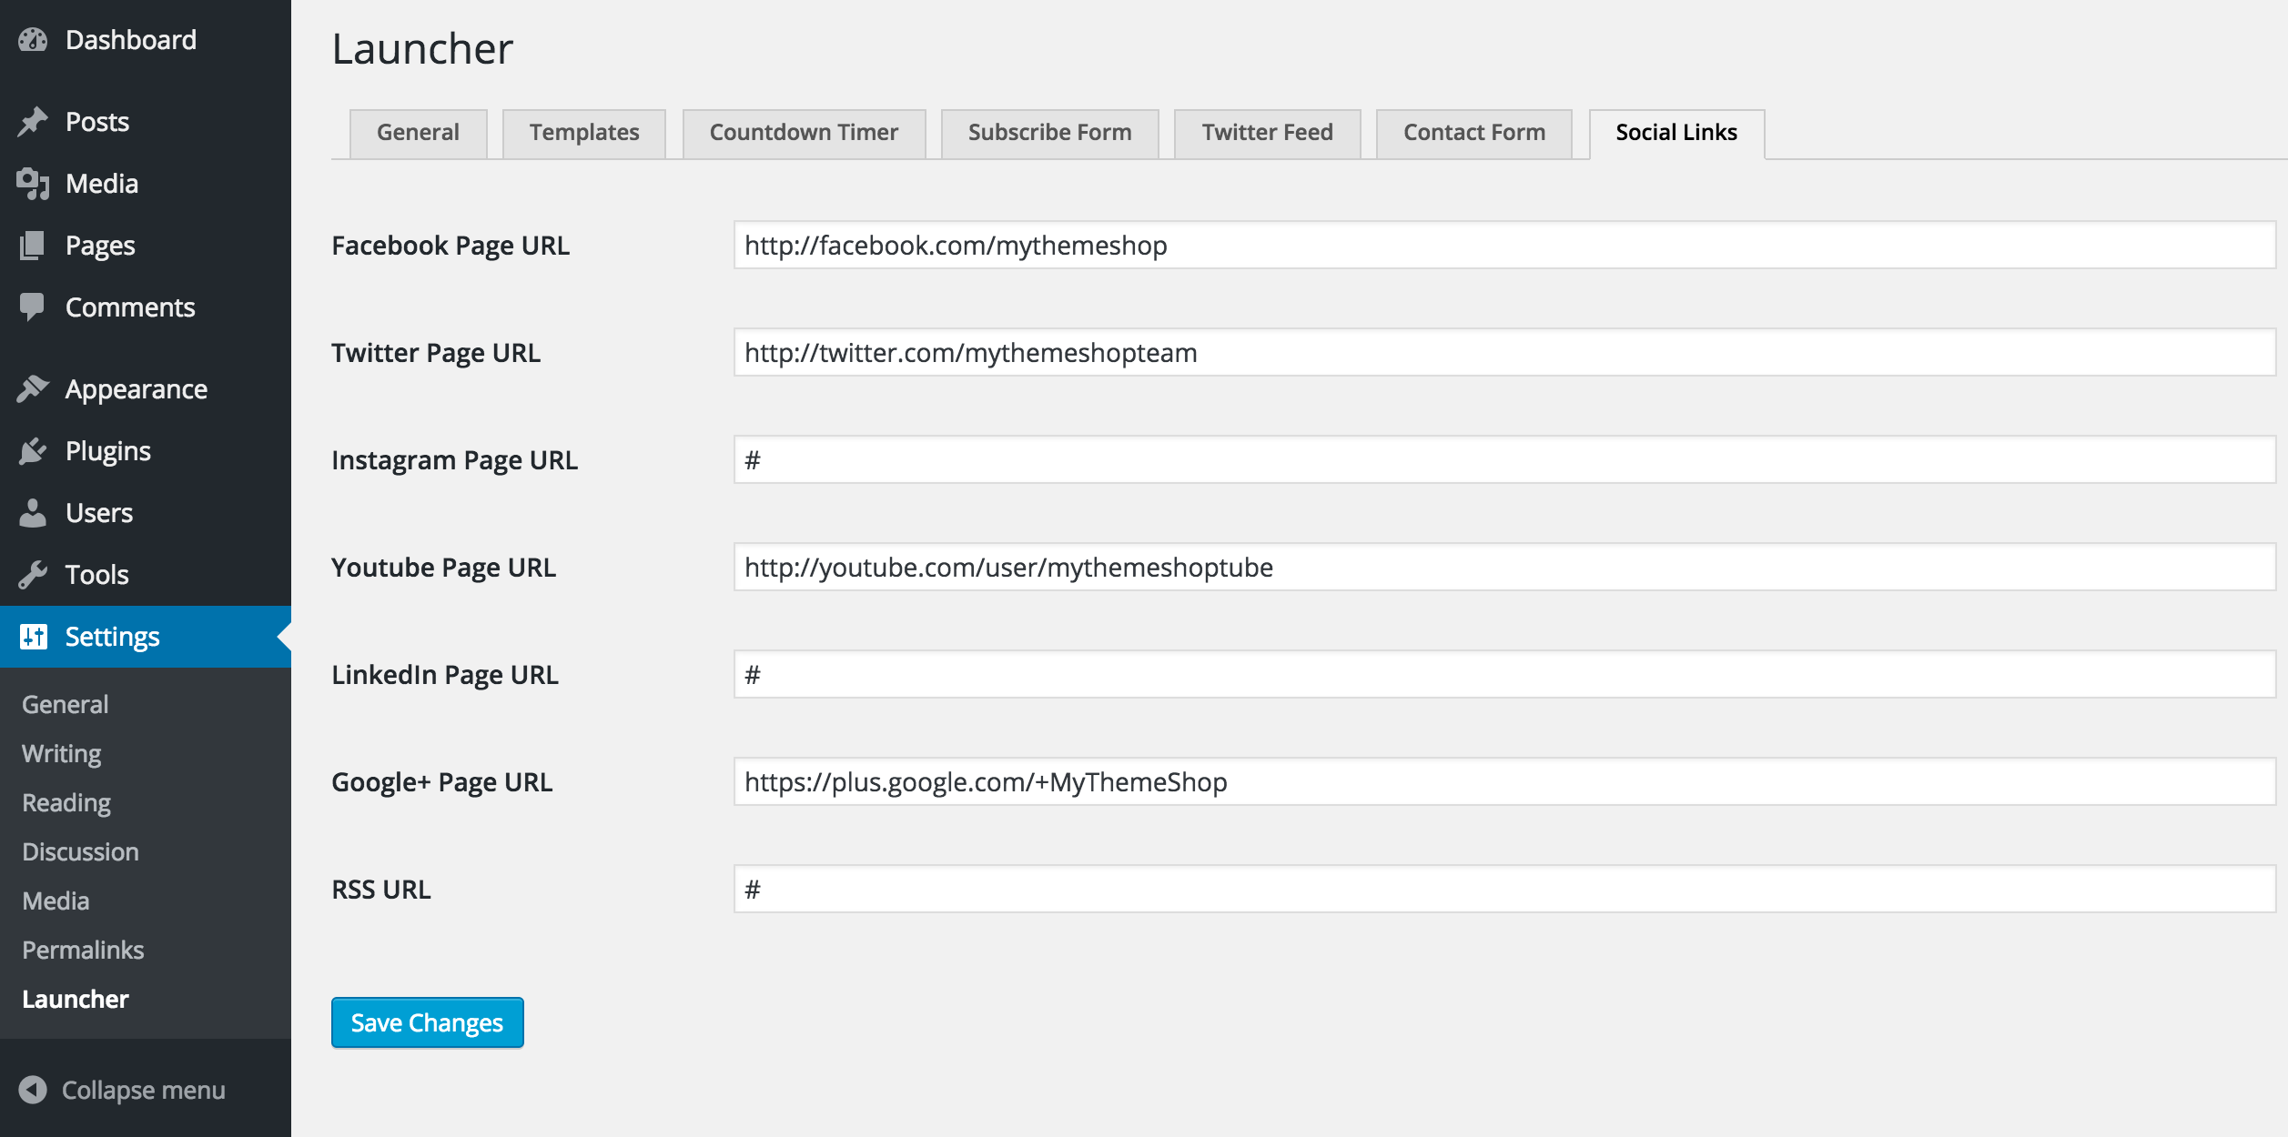Click the Launcher page heading
This screenshot has width=2288, height=1137.
(x=422, y=48)
